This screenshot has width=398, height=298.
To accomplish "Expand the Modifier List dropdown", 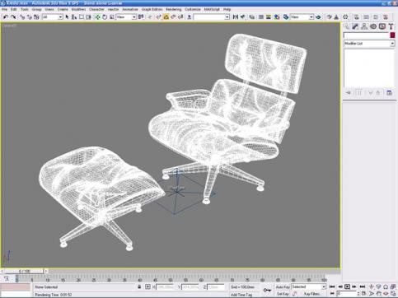I will [x=369, y=44].
